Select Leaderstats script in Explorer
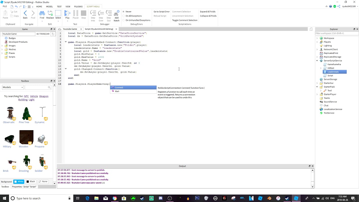Image resolution: width=359 pixels, height=202 pixels. point(335,72)
